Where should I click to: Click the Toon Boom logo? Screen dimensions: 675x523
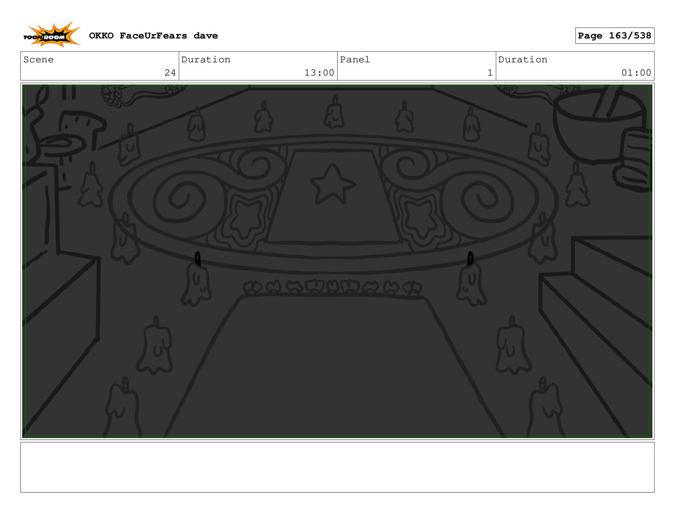click(x=52, y=35)
